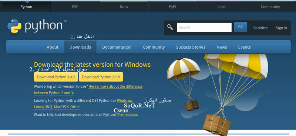Open the Community item in the main menu

point(154,47)
